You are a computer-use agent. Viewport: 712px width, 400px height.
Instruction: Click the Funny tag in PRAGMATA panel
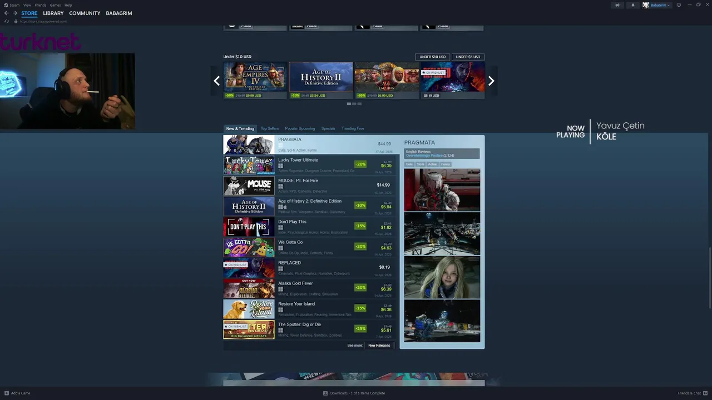pyautogui.click(x=446, y=164)
